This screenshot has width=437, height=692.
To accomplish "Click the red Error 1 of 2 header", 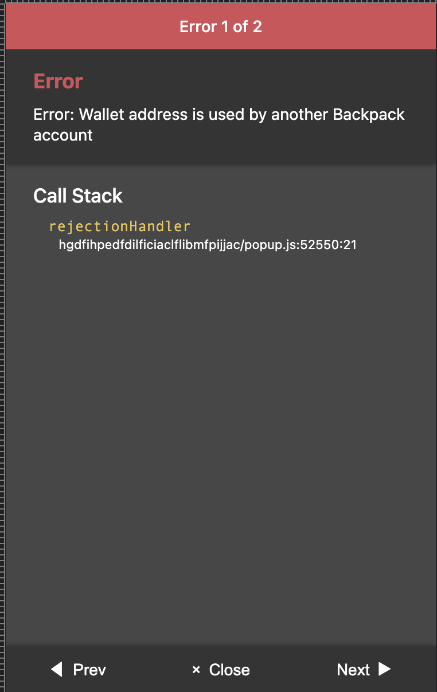I will click(220, 26).
